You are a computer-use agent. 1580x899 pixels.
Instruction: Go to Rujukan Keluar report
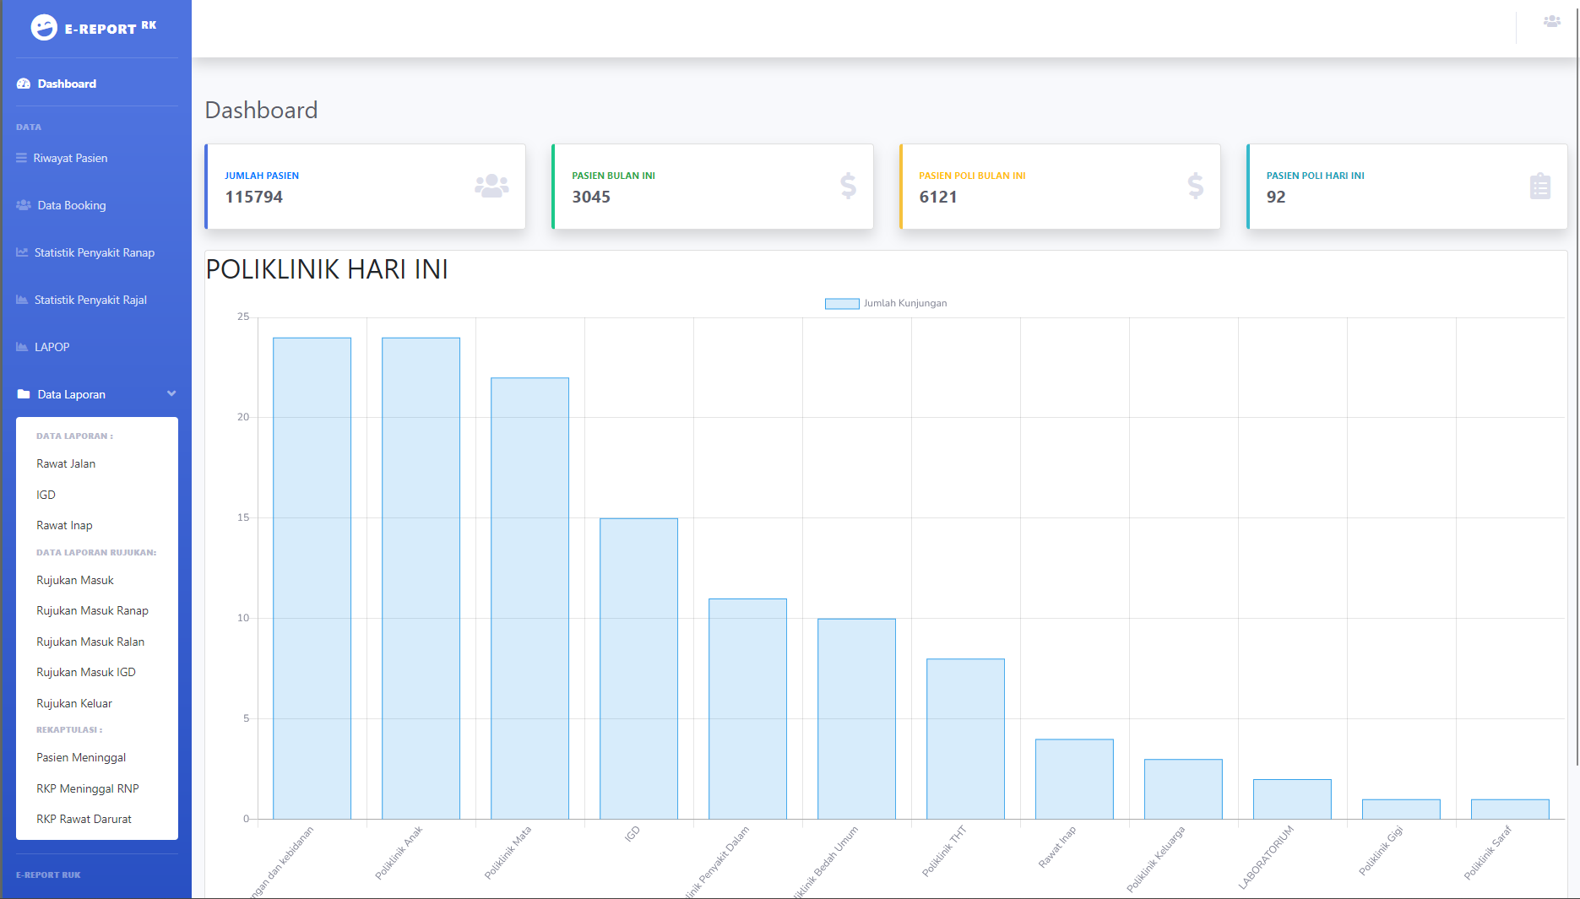click(74, 703)
